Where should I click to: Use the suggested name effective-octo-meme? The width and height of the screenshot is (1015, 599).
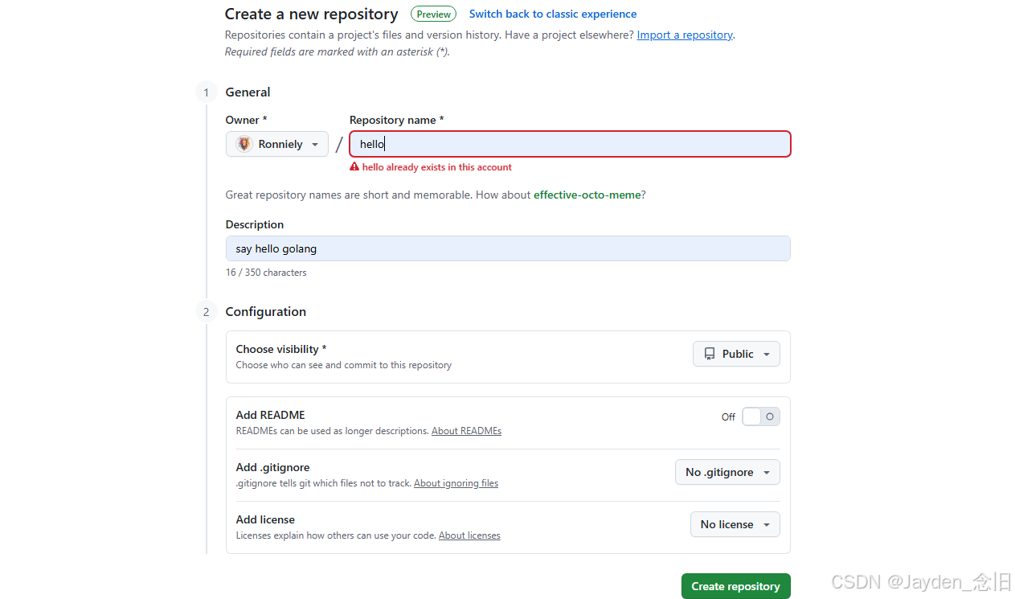pos(587,195)
